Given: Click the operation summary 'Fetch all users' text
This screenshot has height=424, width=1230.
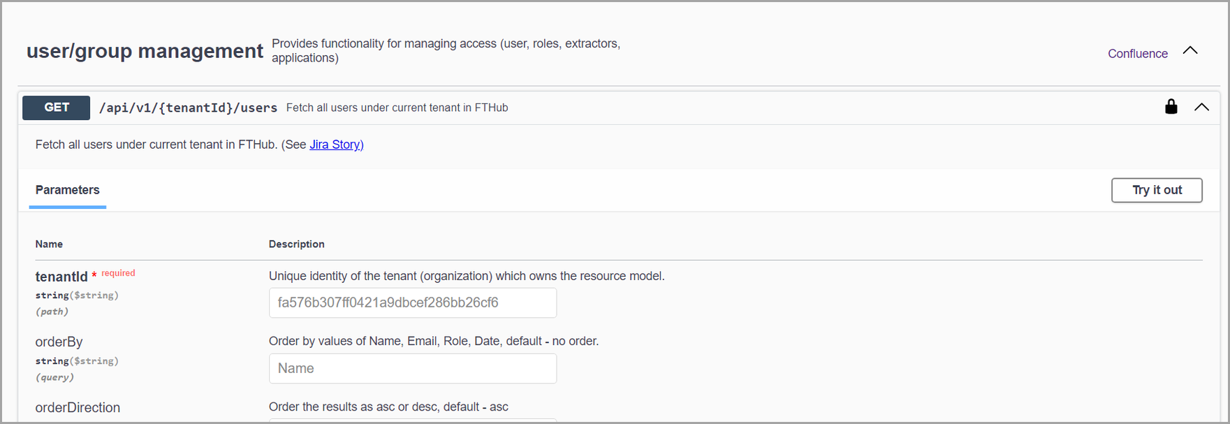Looking at the screenshot, I should 397,108.
